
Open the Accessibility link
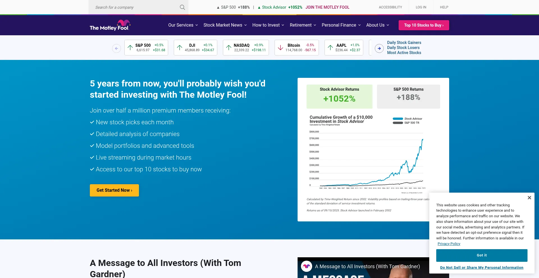pyautogui.click(x=390, y=7)
